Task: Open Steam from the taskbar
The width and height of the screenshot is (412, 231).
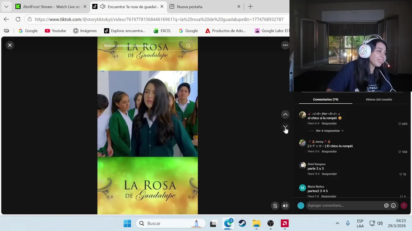Action: click(242, 224)
